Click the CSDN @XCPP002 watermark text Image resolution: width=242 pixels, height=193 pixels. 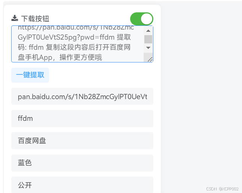[222, 189]
